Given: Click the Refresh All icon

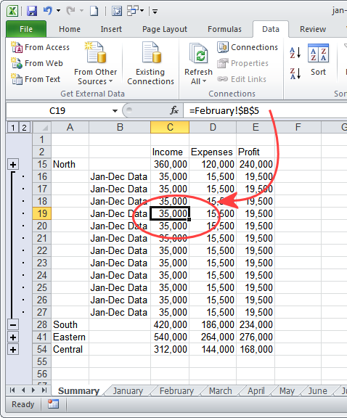Looking at the screenshot, I should [x=198, y=54].
